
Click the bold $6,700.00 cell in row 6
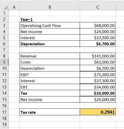[x=98, y=44]
